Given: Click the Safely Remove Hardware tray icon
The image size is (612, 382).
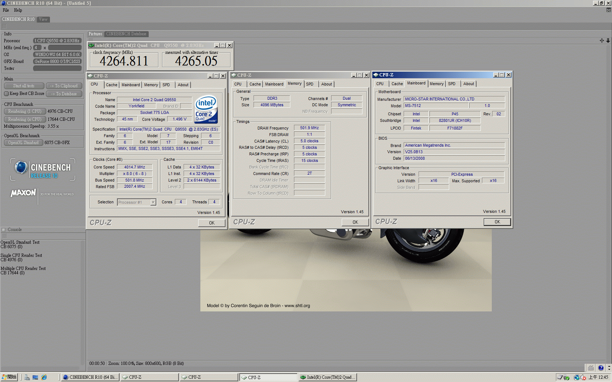Looking at the screenshot, I should click(x=566, y=377).
